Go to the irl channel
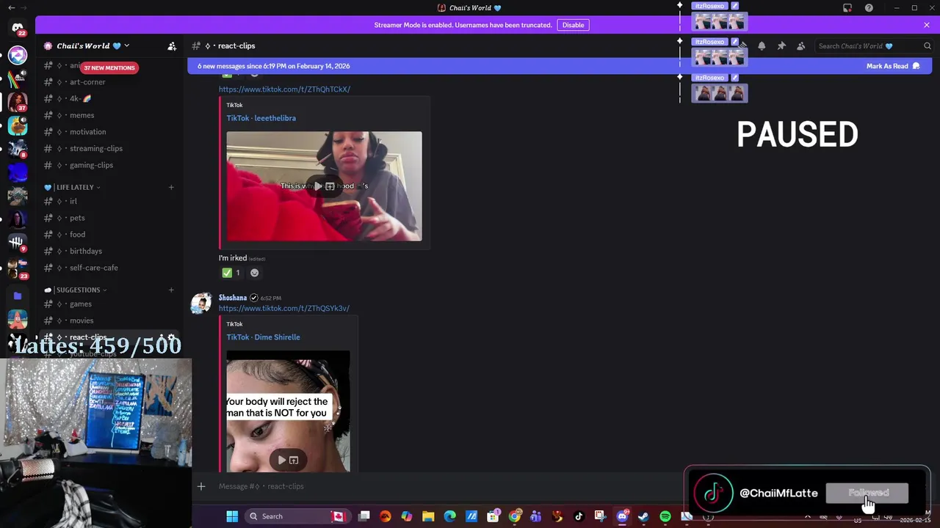 [x=73, y=201]
